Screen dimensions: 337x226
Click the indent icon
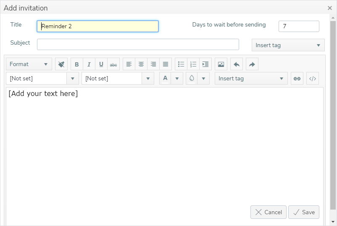click(205, 64)
